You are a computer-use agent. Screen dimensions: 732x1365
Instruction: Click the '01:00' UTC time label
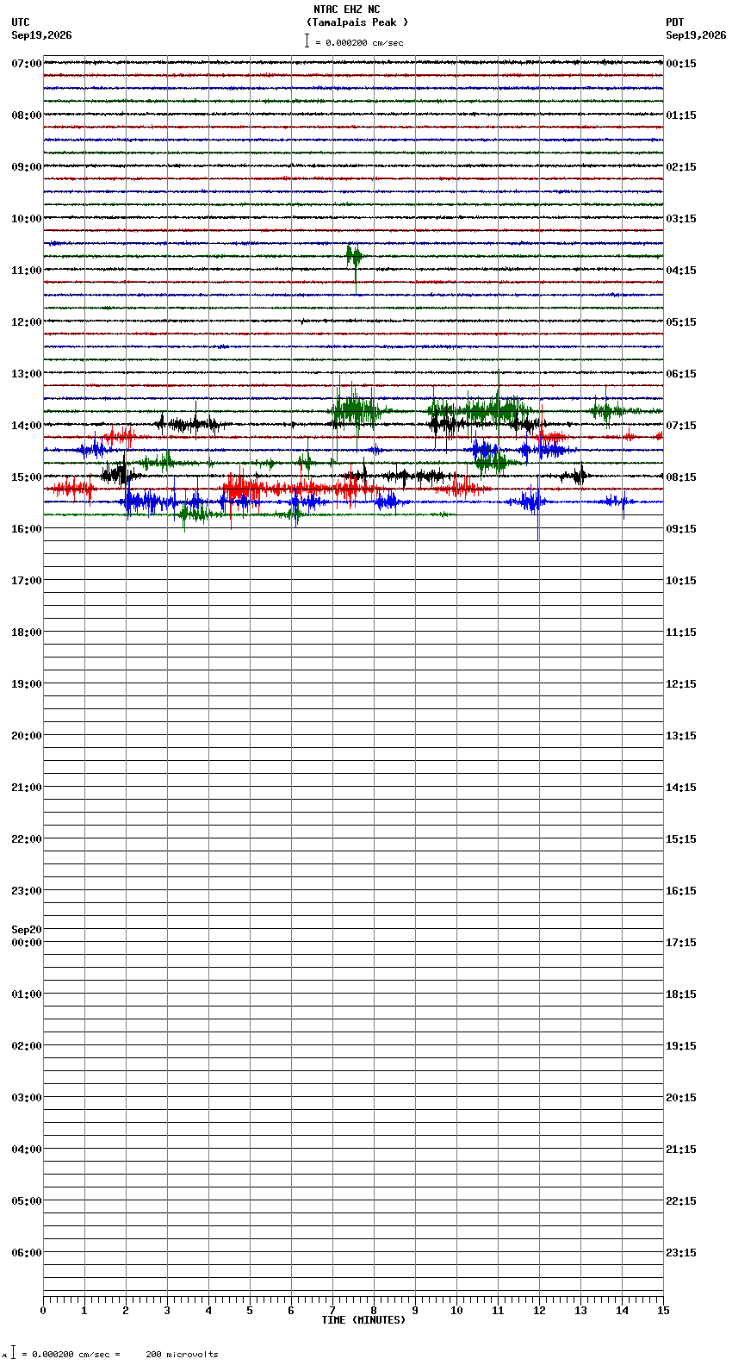(27, 994)
